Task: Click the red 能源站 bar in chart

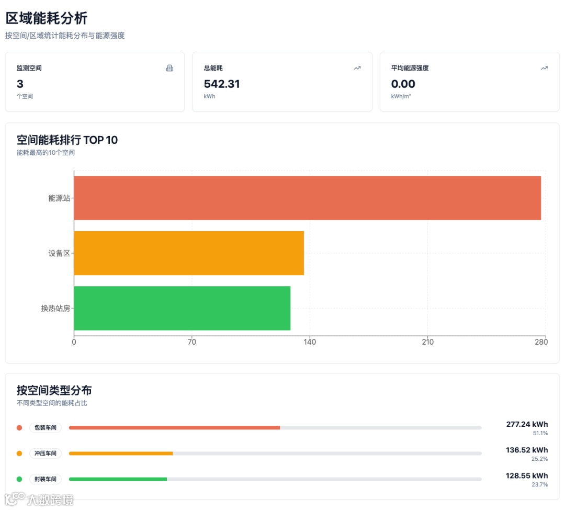Action: point(308,198)
